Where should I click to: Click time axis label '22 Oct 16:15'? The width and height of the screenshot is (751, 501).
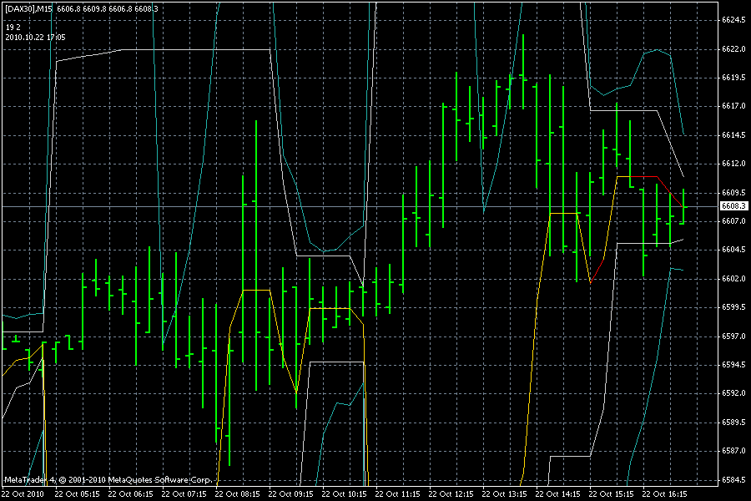click(x=665, y=493)
